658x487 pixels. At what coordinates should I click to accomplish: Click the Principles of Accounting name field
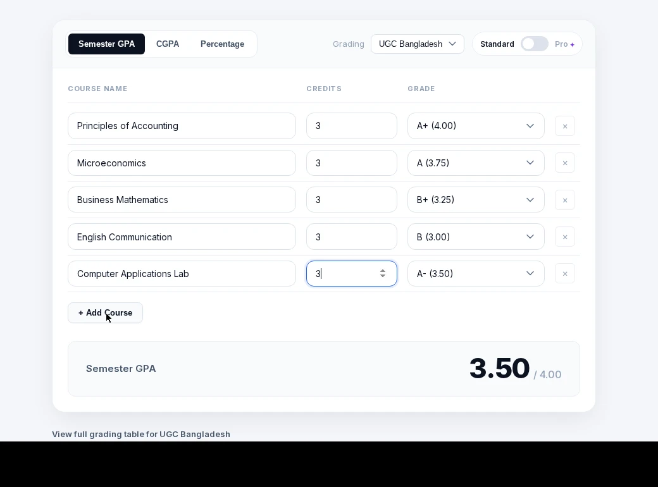(x=182, y=126)
